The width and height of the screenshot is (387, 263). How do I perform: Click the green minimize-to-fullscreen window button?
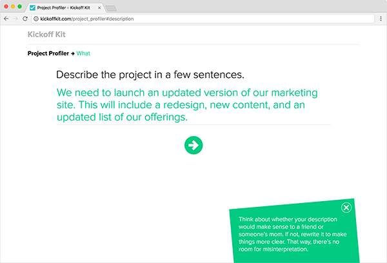point(20,6)
